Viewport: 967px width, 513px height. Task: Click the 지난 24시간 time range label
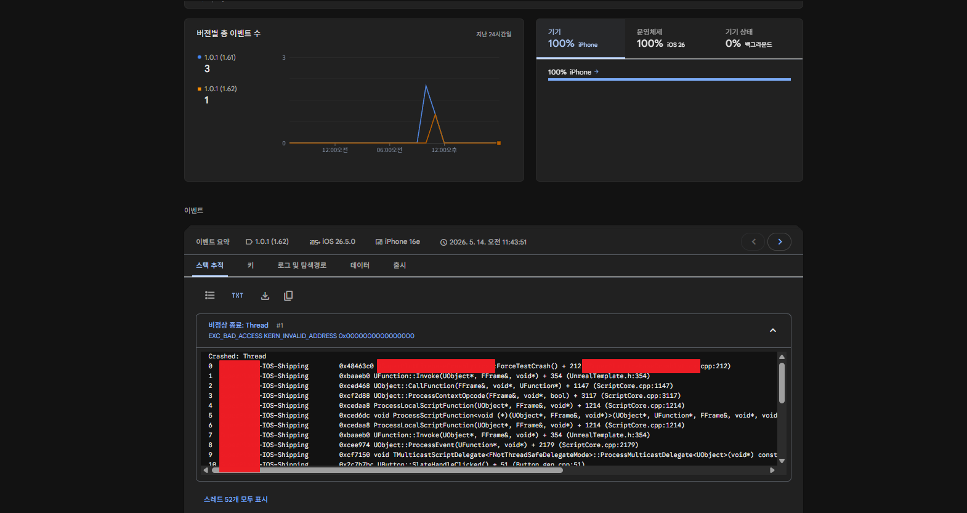tap(494, 34)
